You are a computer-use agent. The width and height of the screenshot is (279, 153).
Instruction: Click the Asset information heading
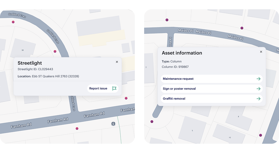182,53
